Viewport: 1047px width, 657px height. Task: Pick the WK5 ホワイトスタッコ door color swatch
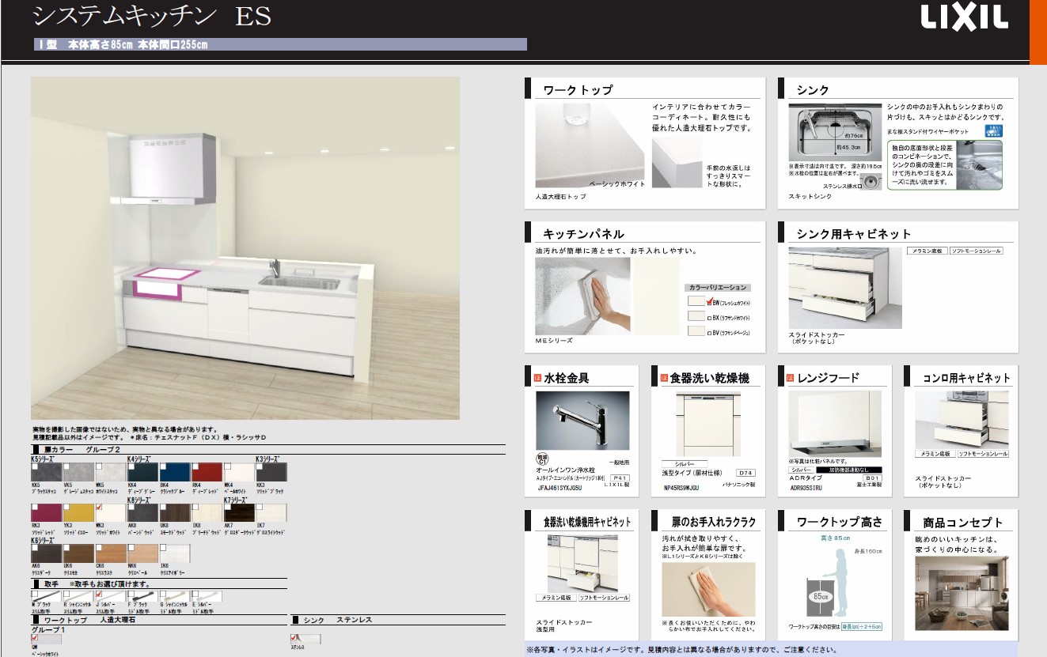110,472
